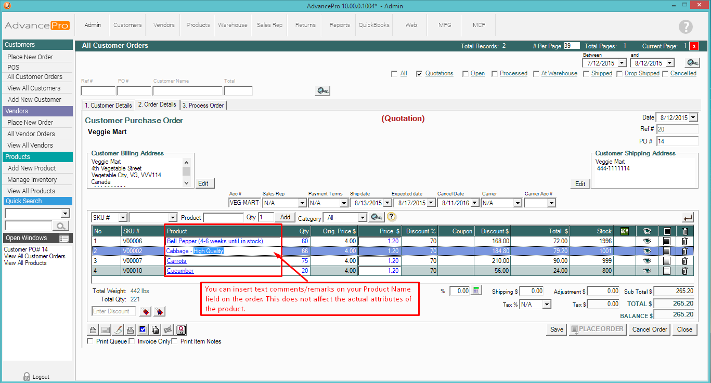Click inside the Enter Discount field
This screenshot has width=711, height=383.
coord(113,311)
